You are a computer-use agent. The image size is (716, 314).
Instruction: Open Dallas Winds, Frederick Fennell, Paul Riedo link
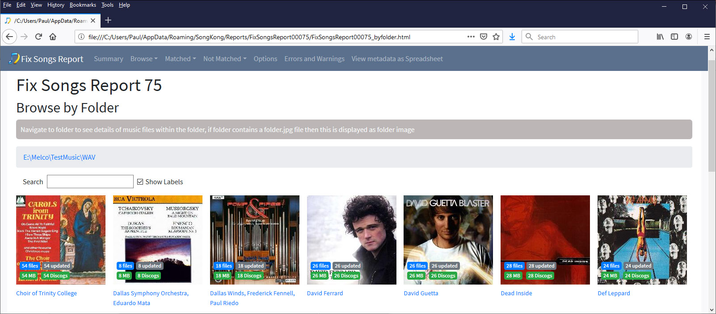(253, 298)
